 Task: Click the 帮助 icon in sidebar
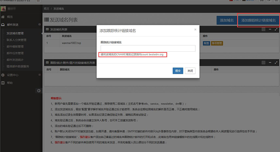[x=3, y=83]
